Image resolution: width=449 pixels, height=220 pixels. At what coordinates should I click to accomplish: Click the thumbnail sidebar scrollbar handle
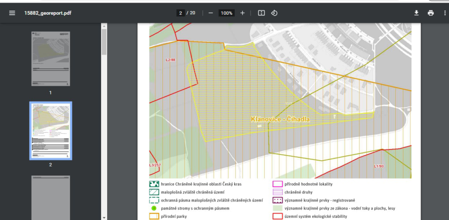click(x=104, y=42)
